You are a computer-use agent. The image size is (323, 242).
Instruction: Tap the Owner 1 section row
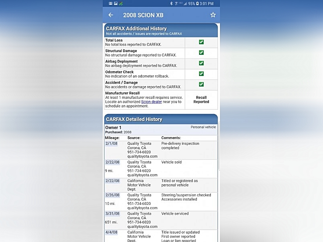[x=161, y=129]
